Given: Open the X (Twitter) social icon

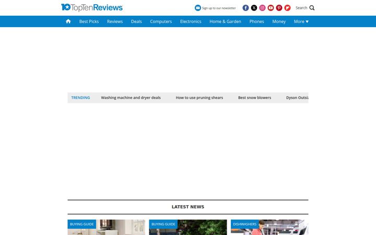Looking at the screenshot, I should (x=254, y=8).
